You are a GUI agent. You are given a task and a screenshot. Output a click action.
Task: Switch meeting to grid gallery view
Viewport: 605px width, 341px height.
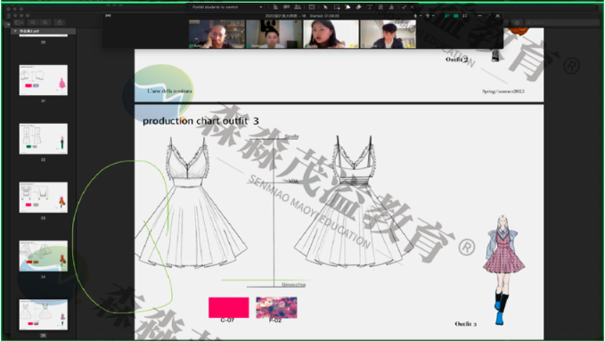(464, 16)
